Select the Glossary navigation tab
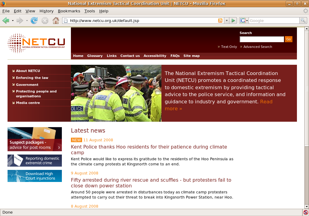Image resolution: width=309 pixels, height=216 pixels. point(95,56)
